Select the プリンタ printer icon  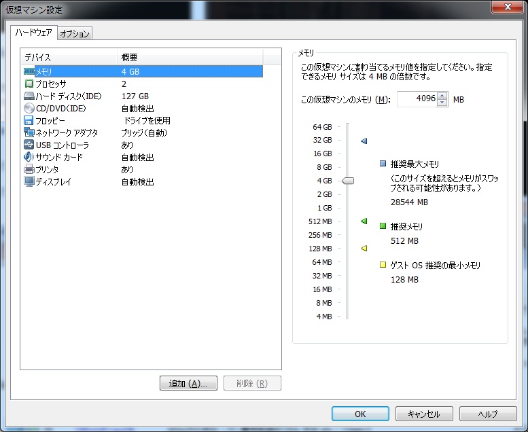[29, 169]
